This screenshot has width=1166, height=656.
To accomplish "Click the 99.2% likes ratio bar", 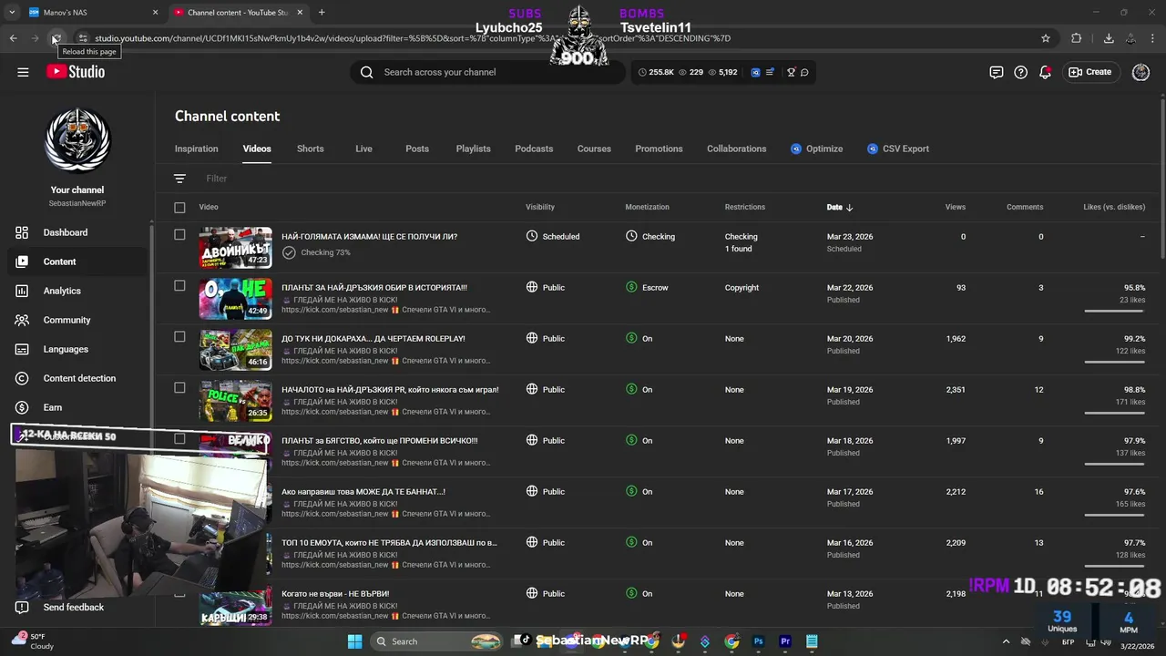I will (x=1115, y=362).
